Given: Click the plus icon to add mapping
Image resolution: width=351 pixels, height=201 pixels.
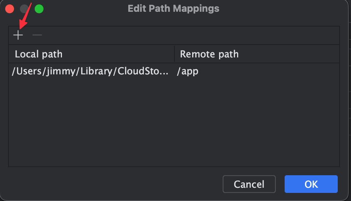Looking at the screenshot, I should [x=18, y=35].
